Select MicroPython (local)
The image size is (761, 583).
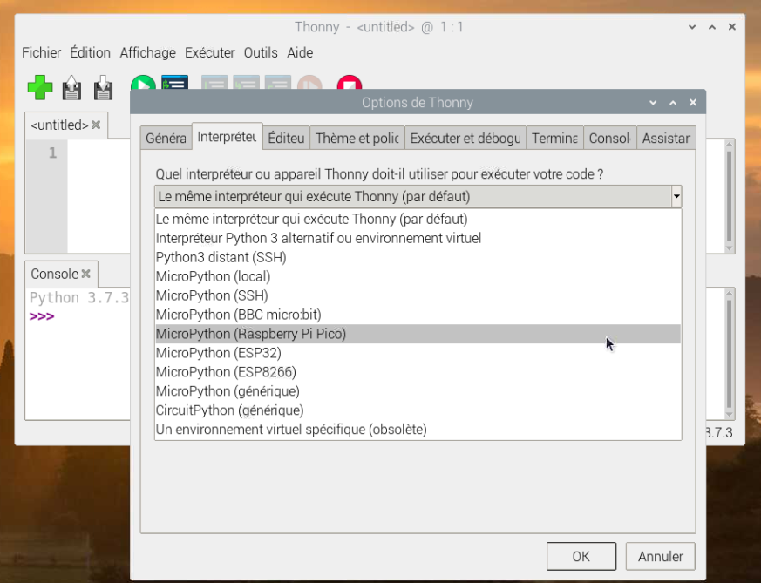(418, 276)
